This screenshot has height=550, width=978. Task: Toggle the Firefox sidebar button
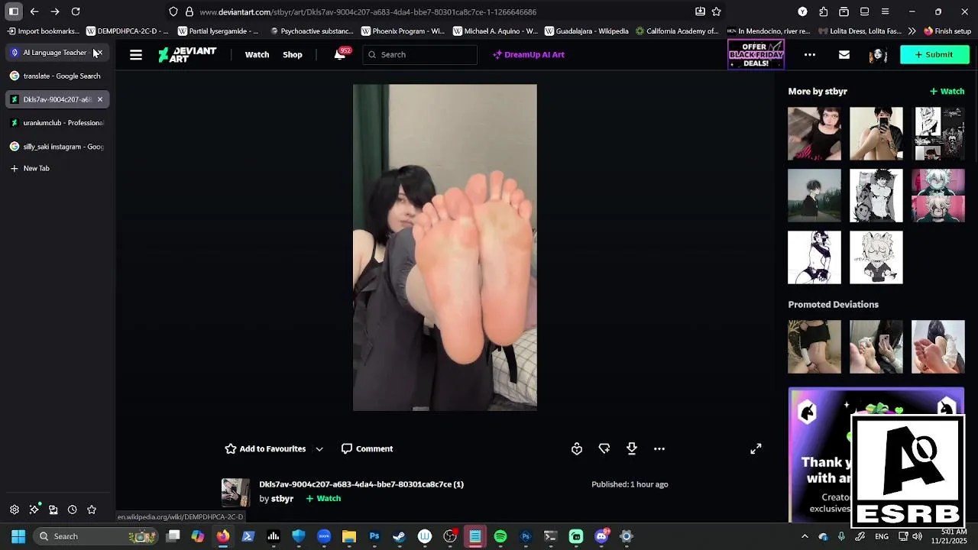click(x=14, y=11)
